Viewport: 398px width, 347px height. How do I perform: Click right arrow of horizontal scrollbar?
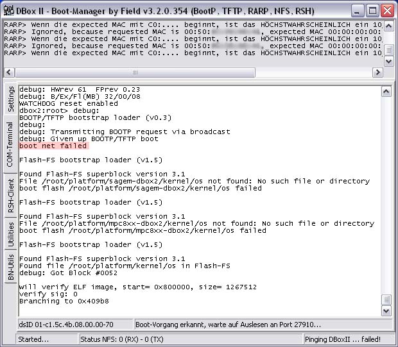click(x=377, y=72)
